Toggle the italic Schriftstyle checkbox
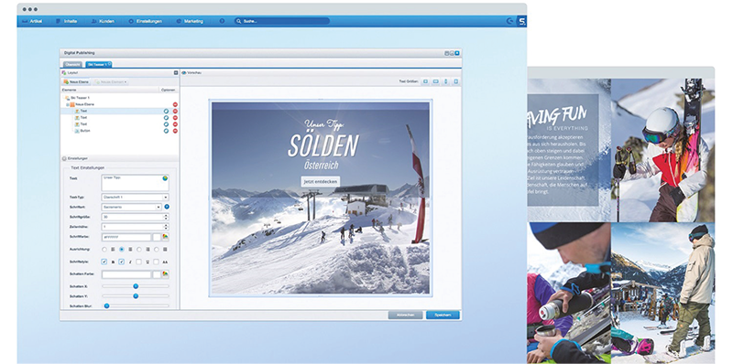The image size is (733, 364). 122,262
